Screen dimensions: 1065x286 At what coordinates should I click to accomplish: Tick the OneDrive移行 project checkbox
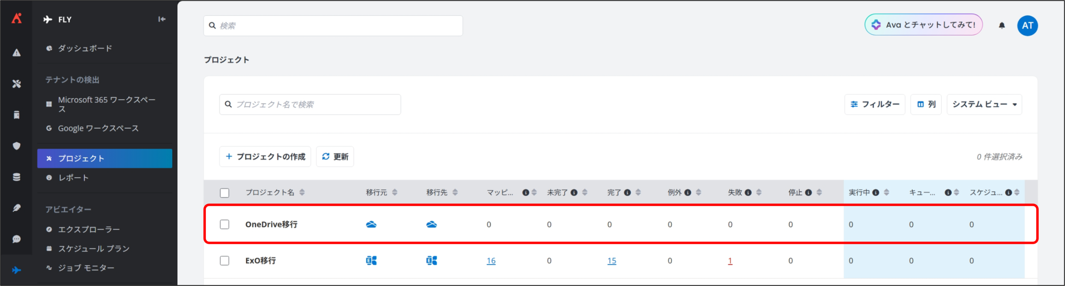pos(225,225)
